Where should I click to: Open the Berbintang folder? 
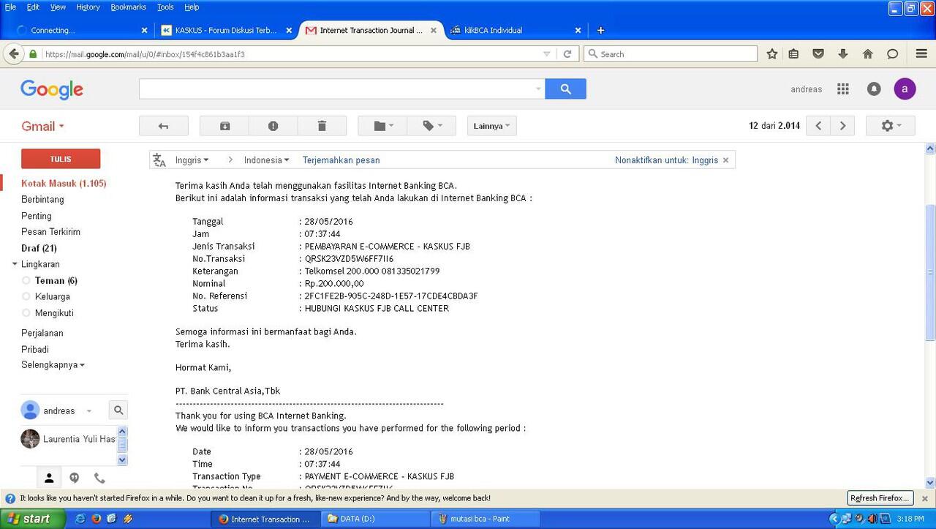(42, 200)
